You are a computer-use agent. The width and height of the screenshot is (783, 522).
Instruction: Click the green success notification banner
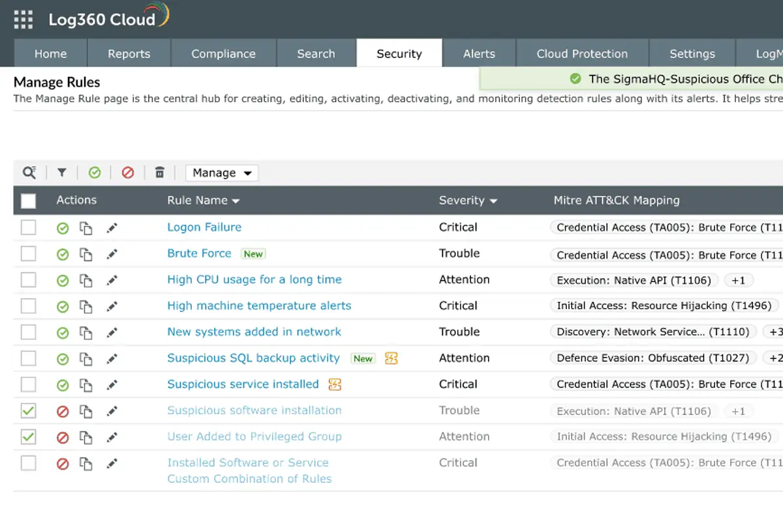coord(632,78)
